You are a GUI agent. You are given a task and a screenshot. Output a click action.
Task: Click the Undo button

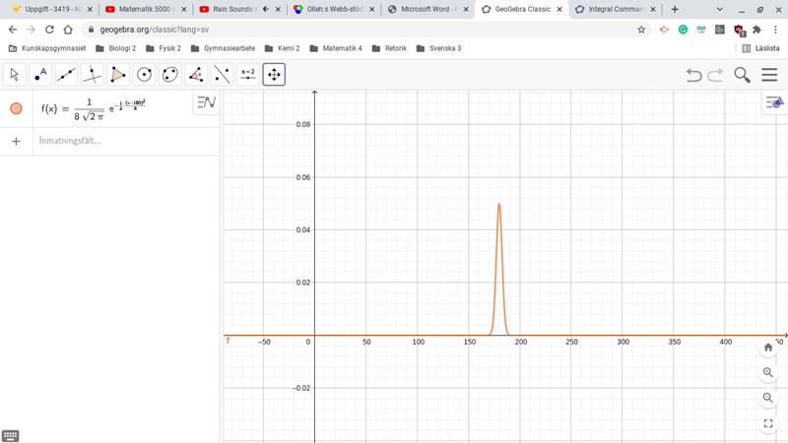pos(693,75)
